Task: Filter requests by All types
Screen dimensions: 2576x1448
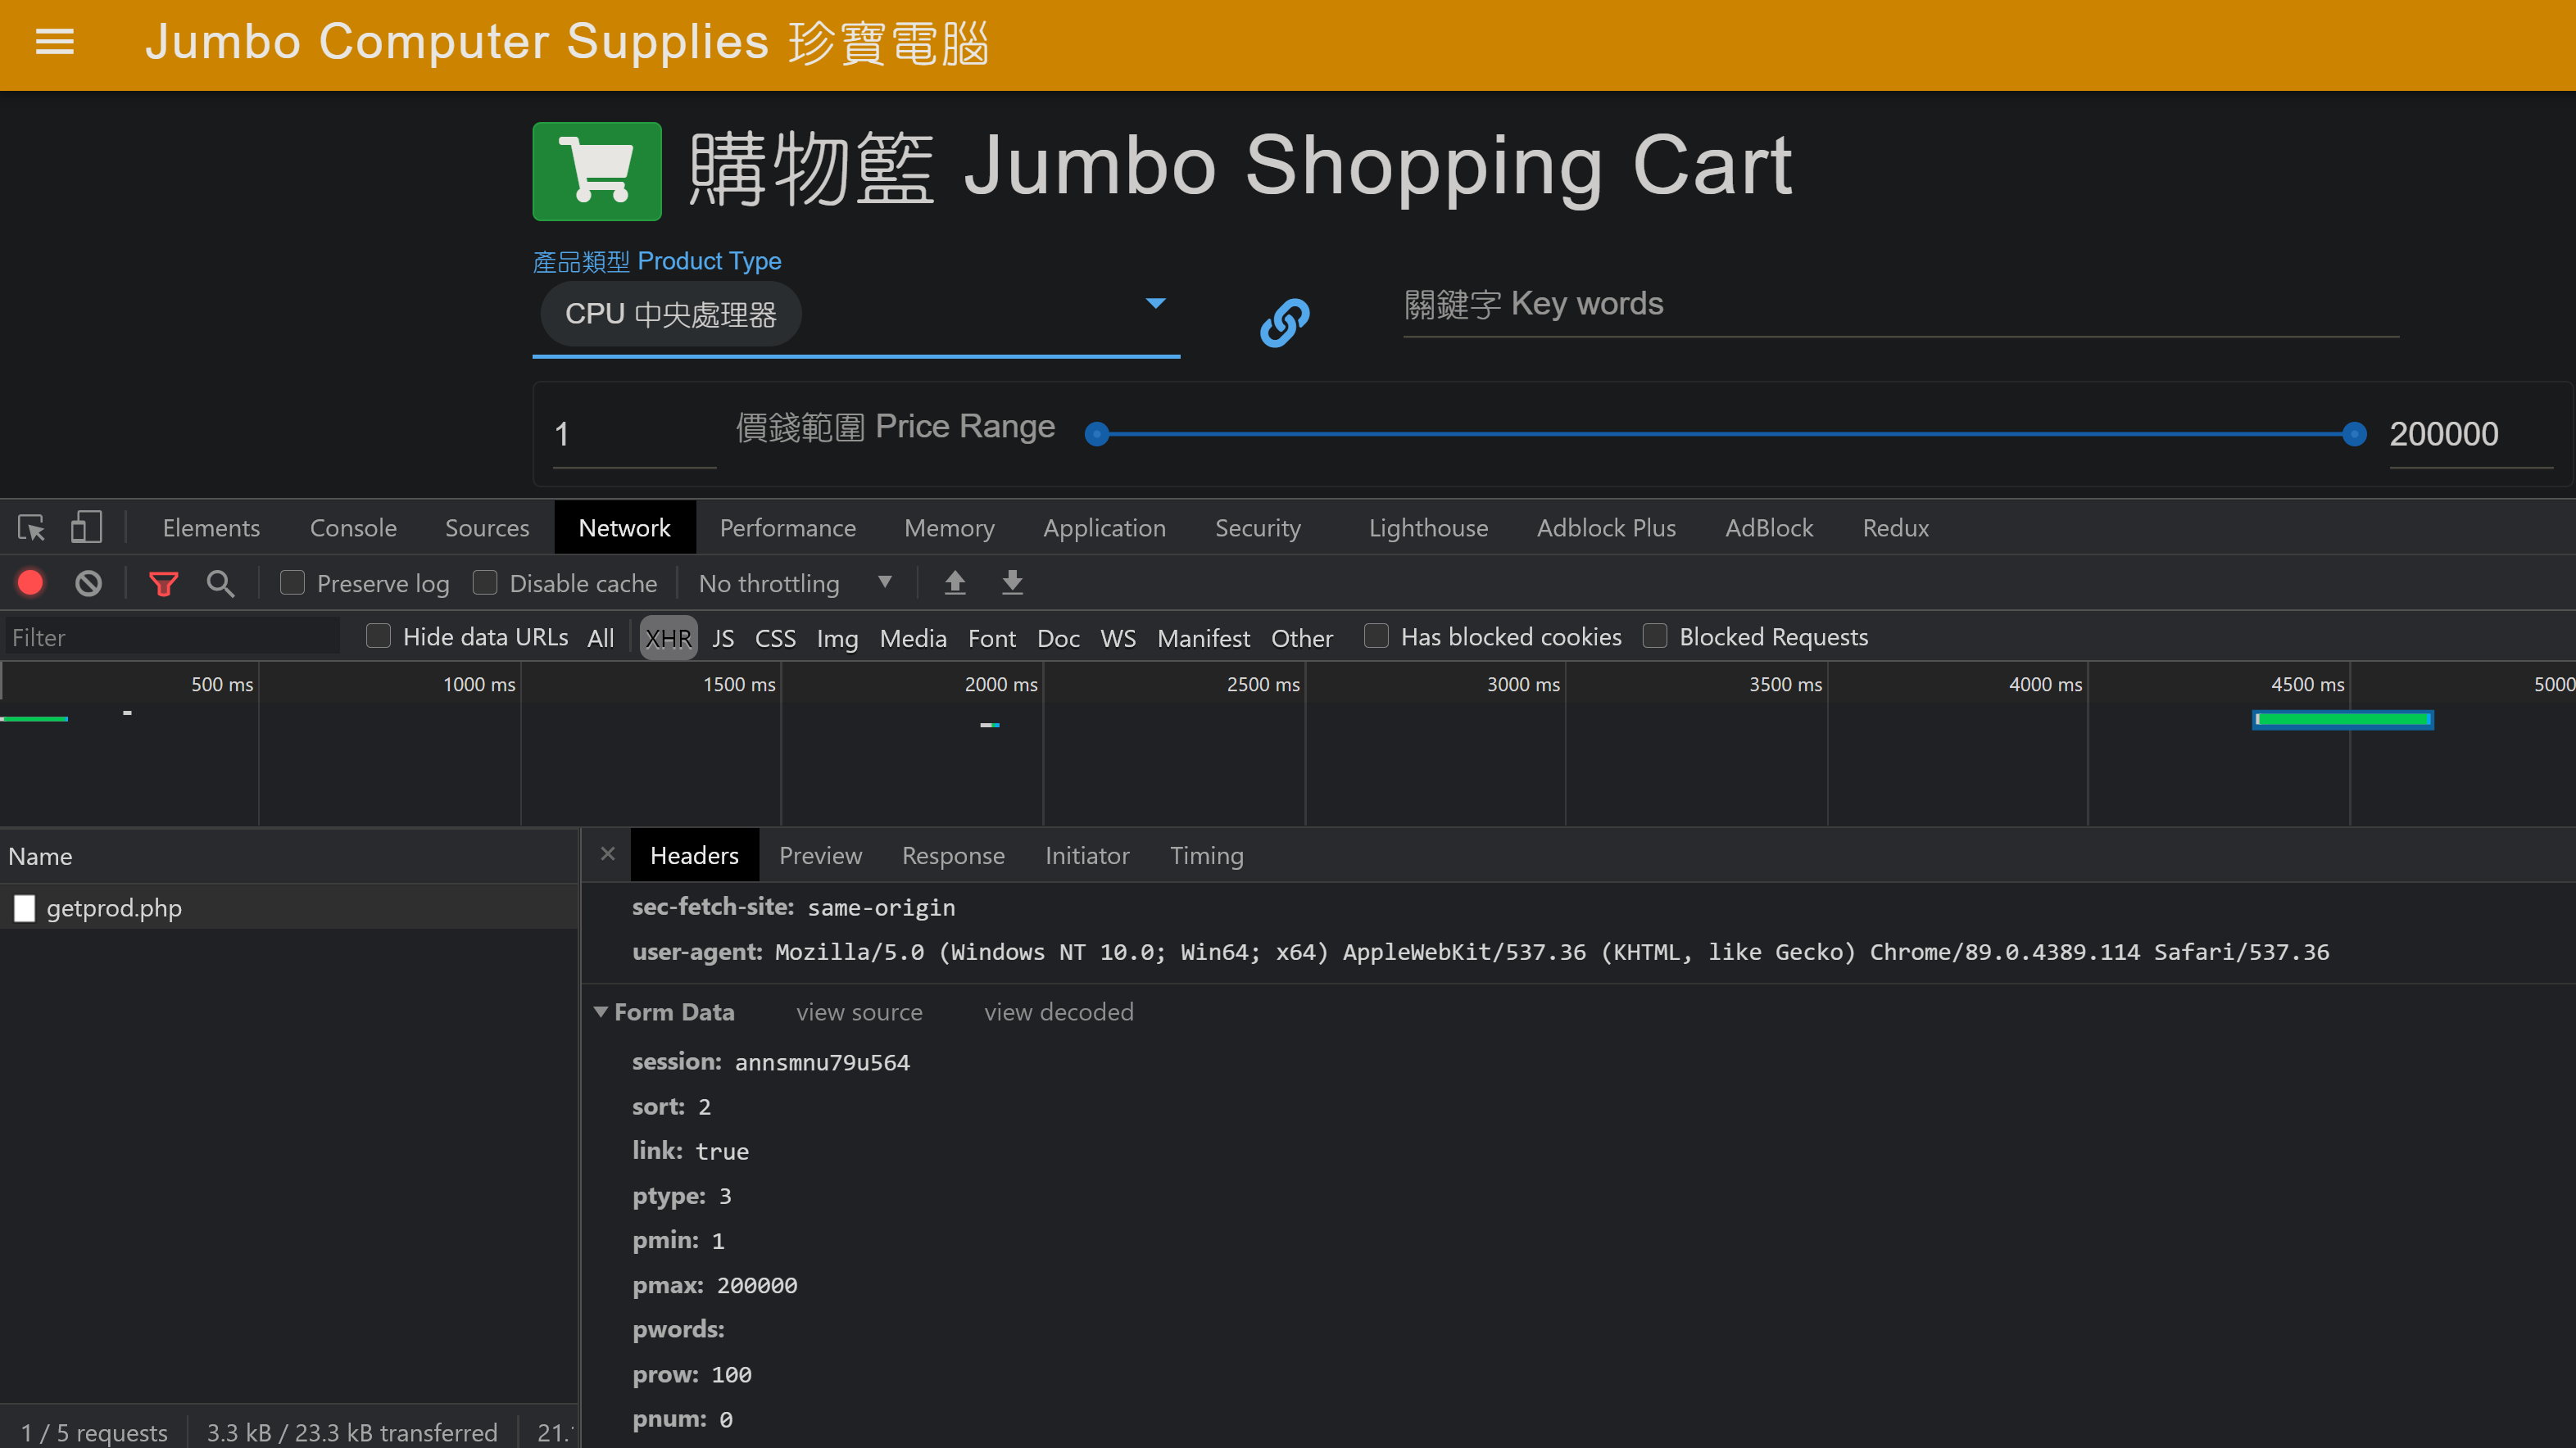Action: [601, 637]
